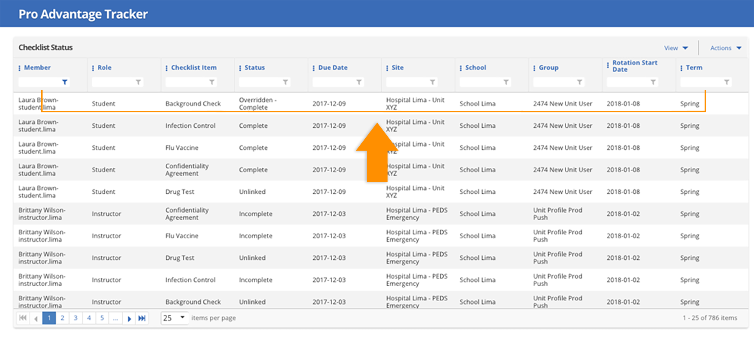This screenshot has height=339, width=754.
Task: Select page 1 in pager
Action: 49,318
